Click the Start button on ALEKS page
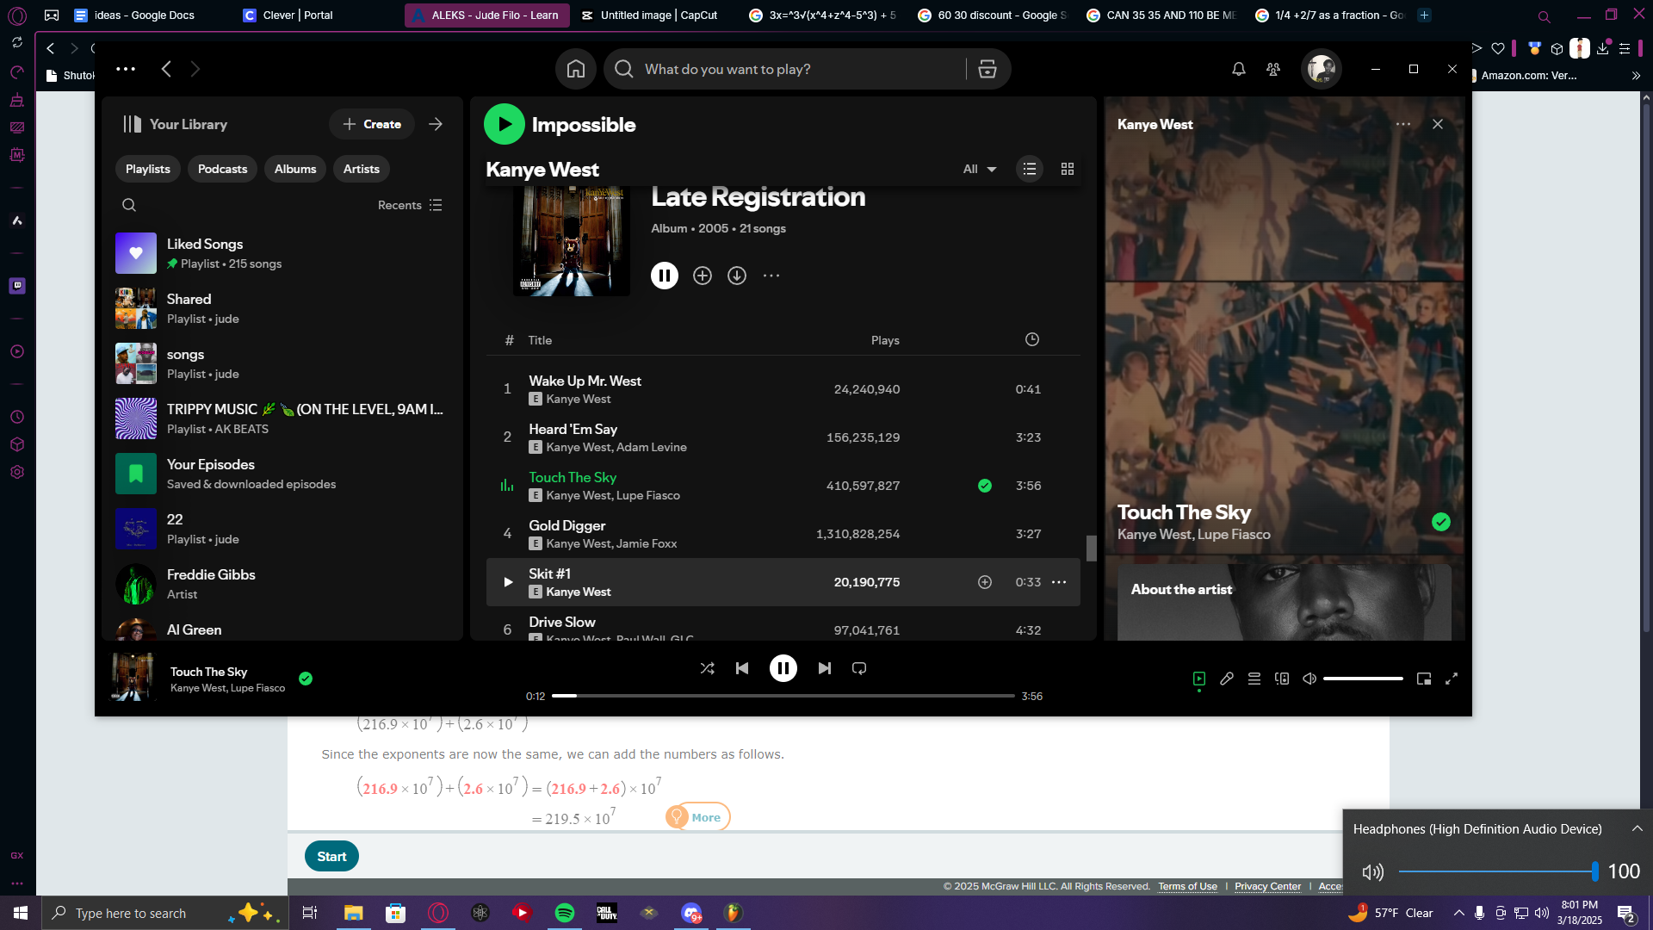This screenshot has width=1653, height=930. point(331,856)
